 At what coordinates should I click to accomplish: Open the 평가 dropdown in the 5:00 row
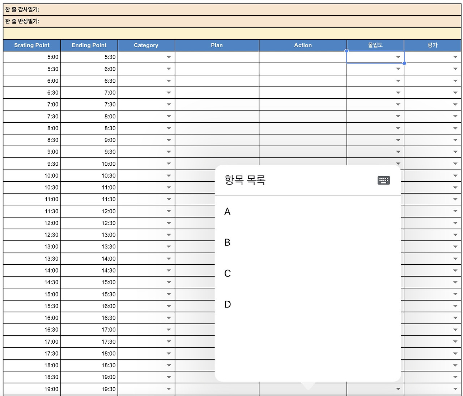(x=455, y=57)
